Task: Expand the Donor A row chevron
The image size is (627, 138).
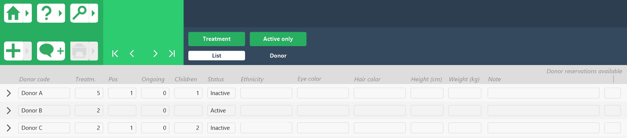Action: (x=9, y=93)
